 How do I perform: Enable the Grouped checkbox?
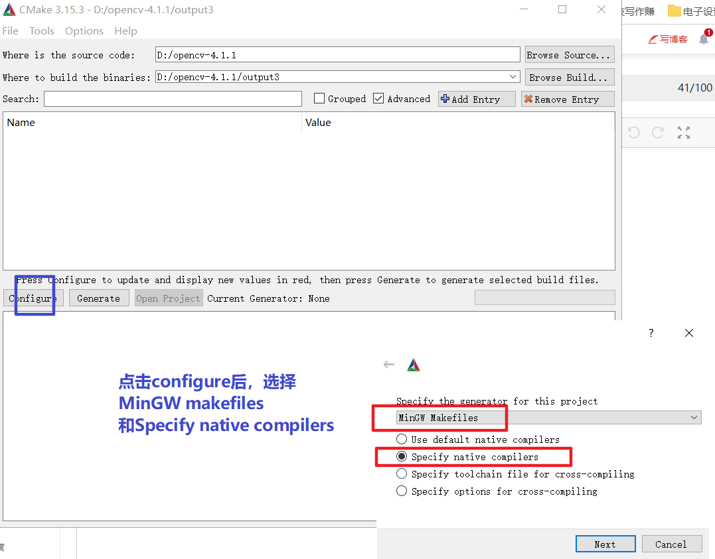click(319, 98)
